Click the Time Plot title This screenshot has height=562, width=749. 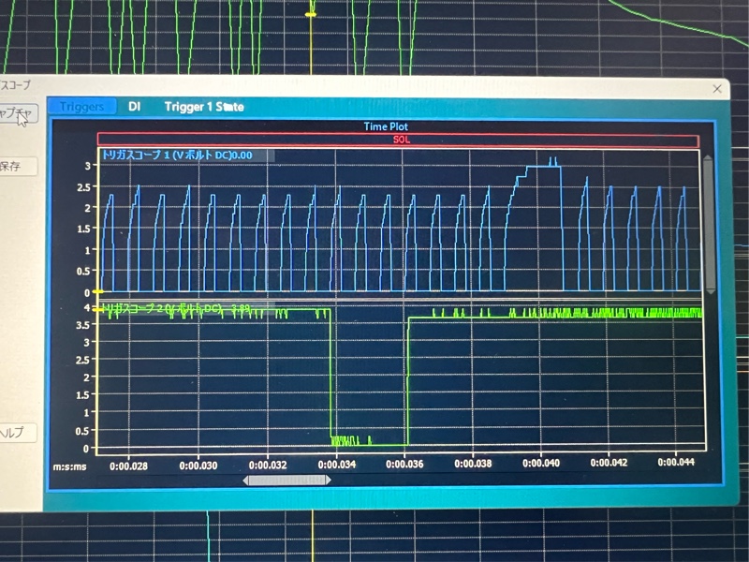click(x=386, y=126)
